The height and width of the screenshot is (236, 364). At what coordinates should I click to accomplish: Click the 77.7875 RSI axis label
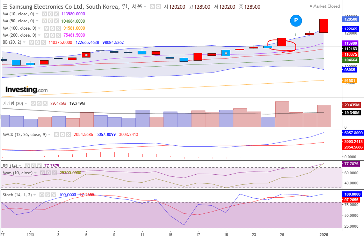pos(351,164)
